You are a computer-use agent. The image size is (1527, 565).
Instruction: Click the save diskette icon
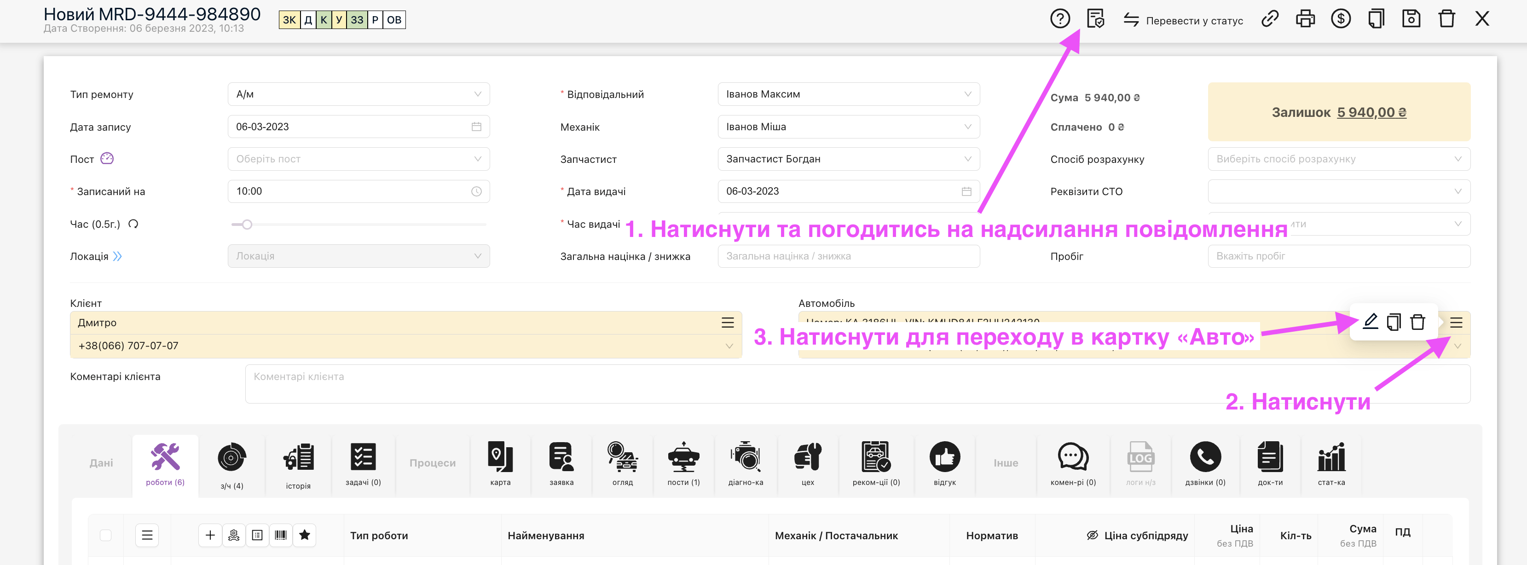pyautogui.click(x=1411, y=19)
